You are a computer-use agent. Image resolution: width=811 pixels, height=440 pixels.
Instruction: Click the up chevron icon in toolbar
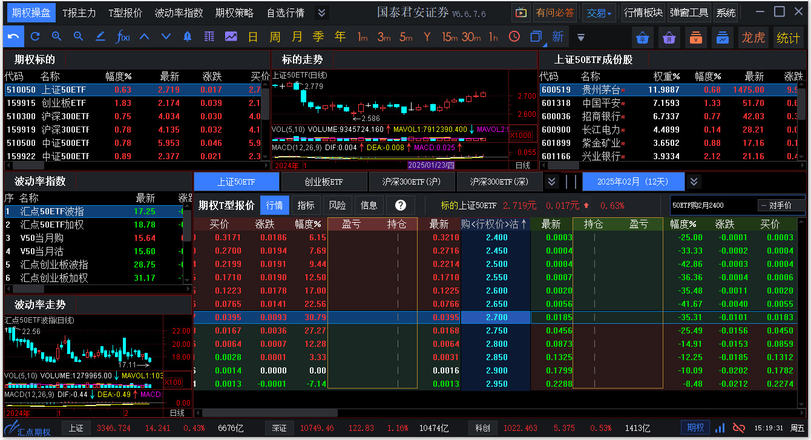(x=144, y=37)
